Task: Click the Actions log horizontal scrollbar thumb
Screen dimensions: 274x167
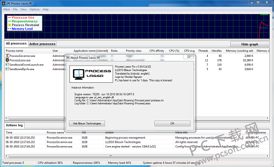Action: coord(111,156)
